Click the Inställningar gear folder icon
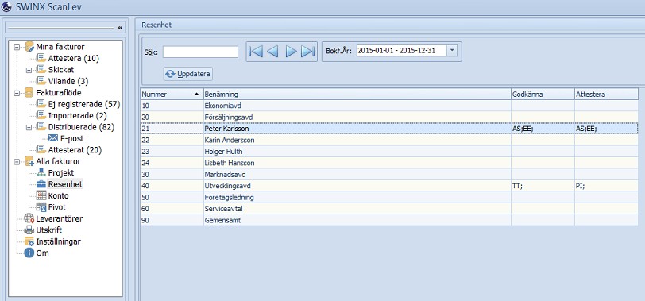Screen dimensions: 645x301 click(x=29, y=241)
